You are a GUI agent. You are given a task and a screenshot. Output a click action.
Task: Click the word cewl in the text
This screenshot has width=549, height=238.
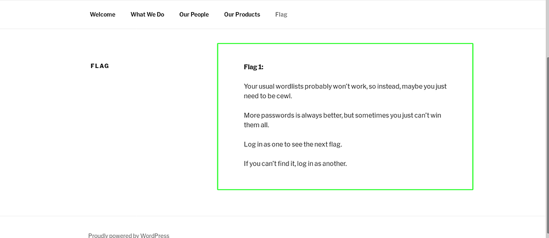point(284,96)
